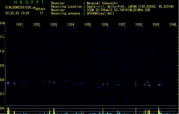
Task: Select observer name Masayuki Kobayashi
Action: 102,3
